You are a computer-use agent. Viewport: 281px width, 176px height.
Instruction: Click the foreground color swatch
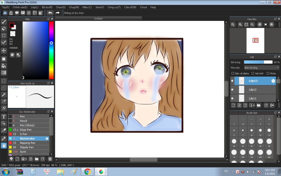pos(12,25)
